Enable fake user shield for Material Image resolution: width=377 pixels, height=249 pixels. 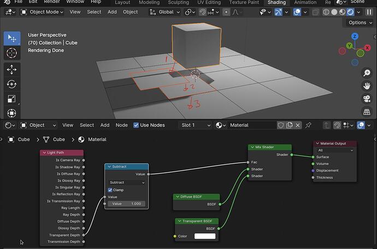pyautogui.click(x=281, y=125)
